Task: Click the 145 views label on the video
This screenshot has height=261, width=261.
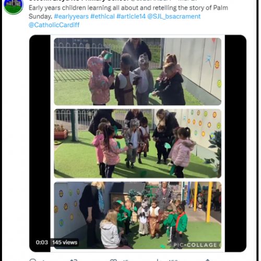Action: [x=65, y=242]
